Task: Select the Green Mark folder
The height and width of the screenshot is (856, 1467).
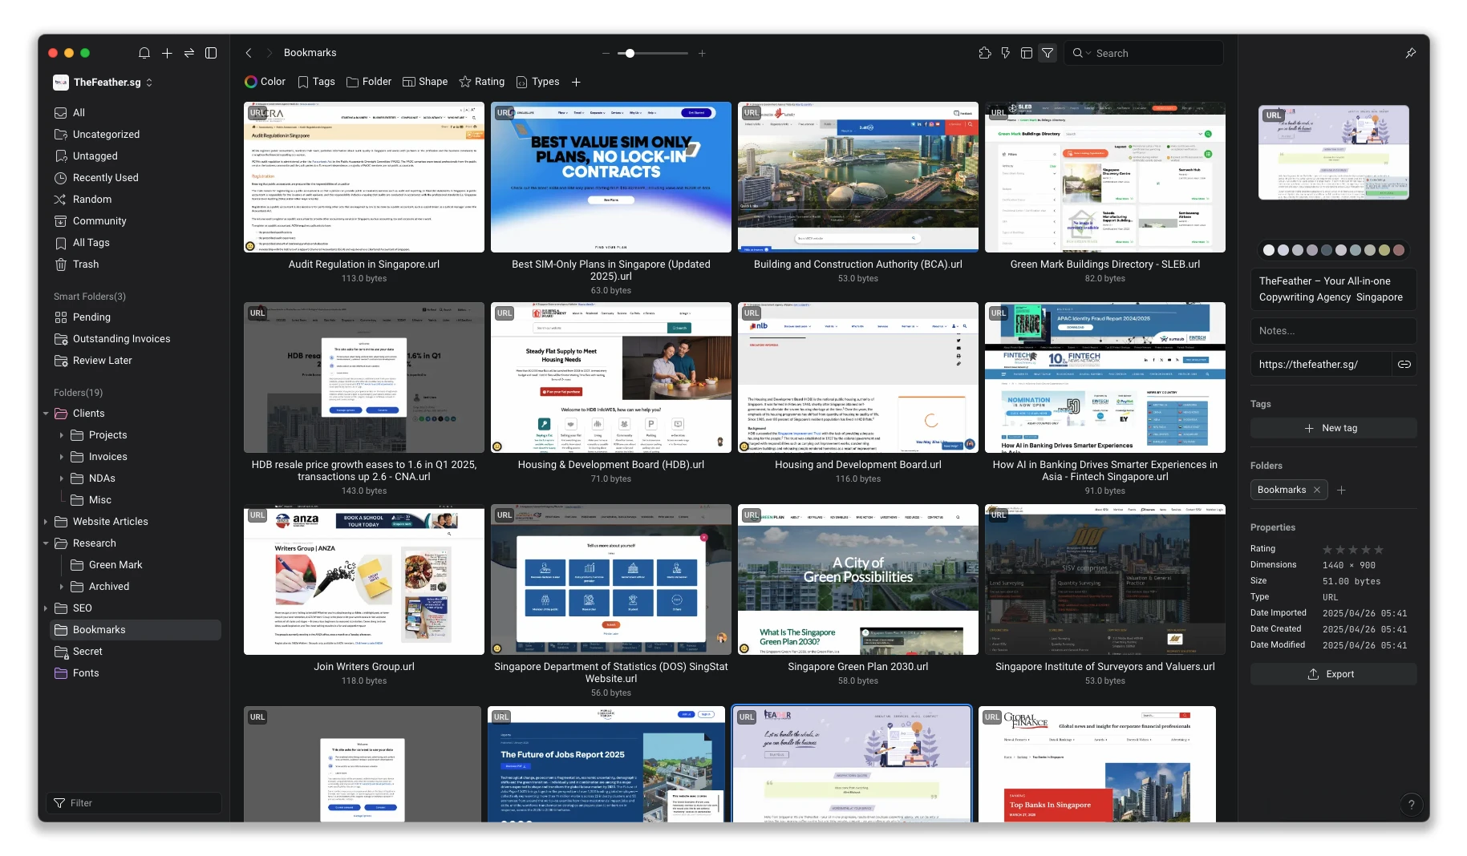Action: coord(135,565)
